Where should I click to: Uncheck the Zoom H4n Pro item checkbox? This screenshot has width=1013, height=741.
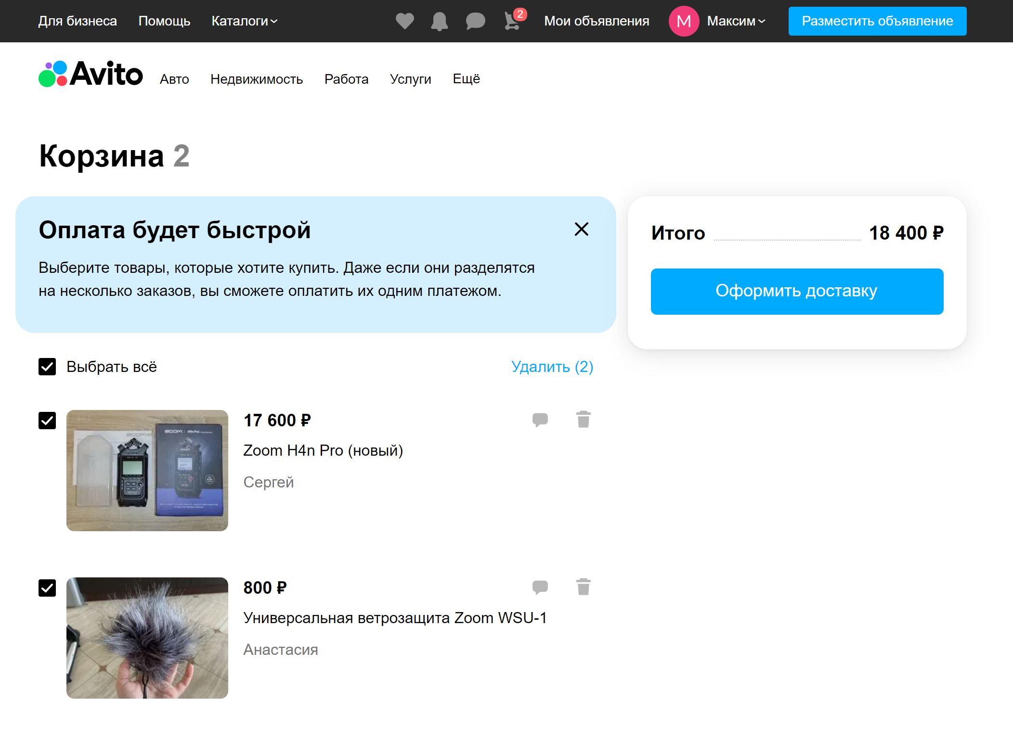47,421
